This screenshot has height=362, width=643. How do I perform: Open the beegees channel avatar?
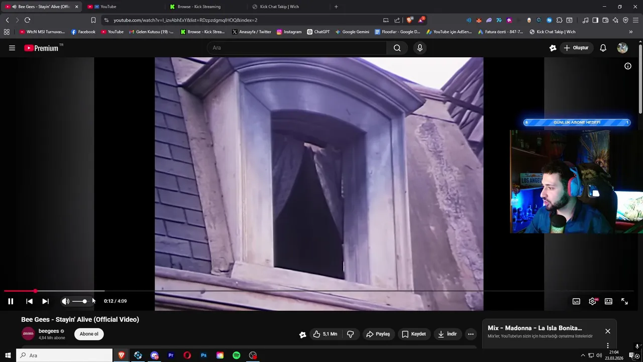tap(28, 334)
